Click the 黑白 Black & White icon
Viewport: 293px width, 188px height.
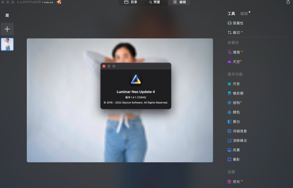[x=229, y=122]
